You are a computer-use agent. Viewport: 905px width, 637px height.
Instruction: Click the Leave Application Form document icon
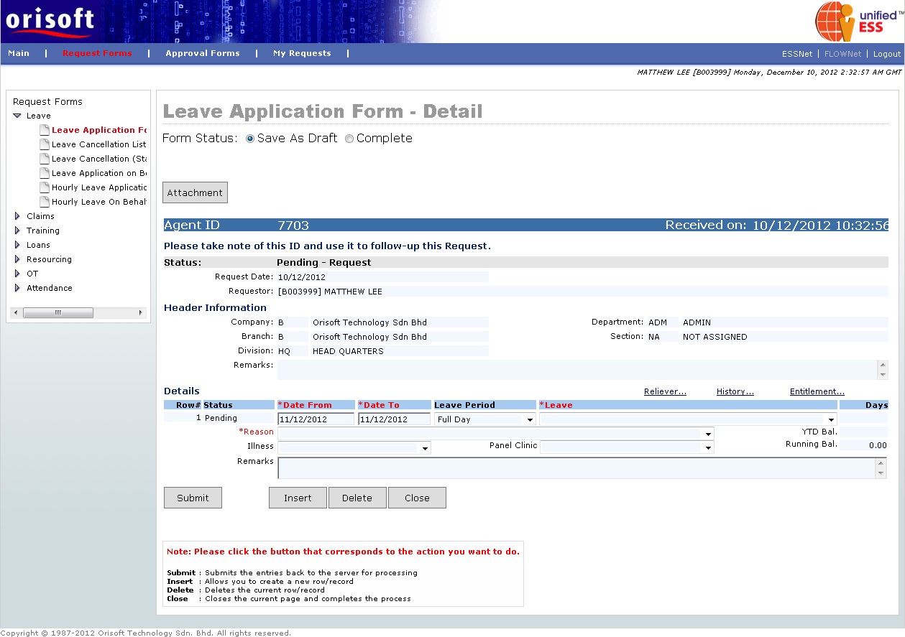tap(45, 130)
